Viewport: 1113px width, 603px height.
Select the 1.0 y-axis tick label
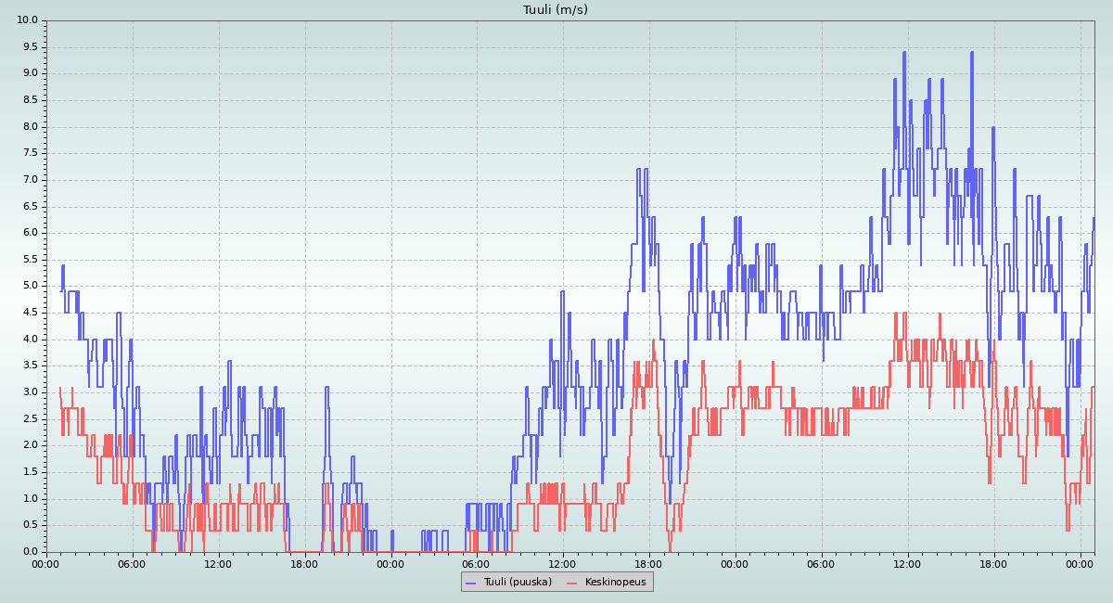[x=31, y=499]
